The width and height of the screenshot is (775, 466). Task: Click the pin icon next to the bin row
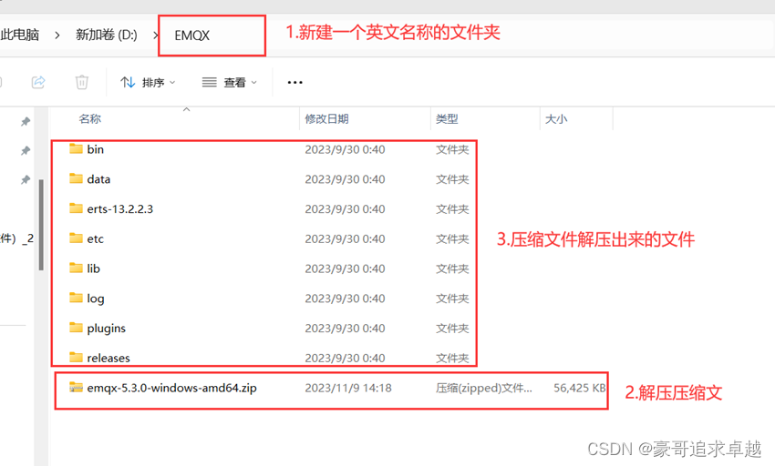(26, 150)
